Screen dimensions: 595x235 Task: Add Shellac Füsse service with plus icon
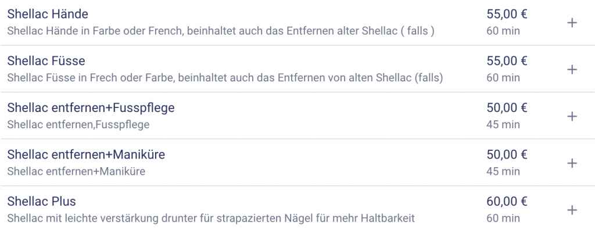pyautogui.click(x=572, y=70)
